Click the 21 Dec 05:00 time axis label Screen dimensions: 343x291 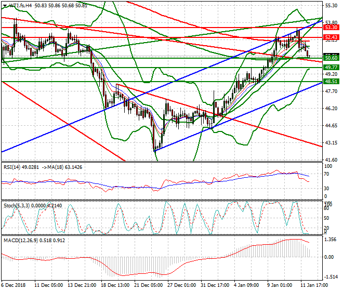(x=148, y=285)
